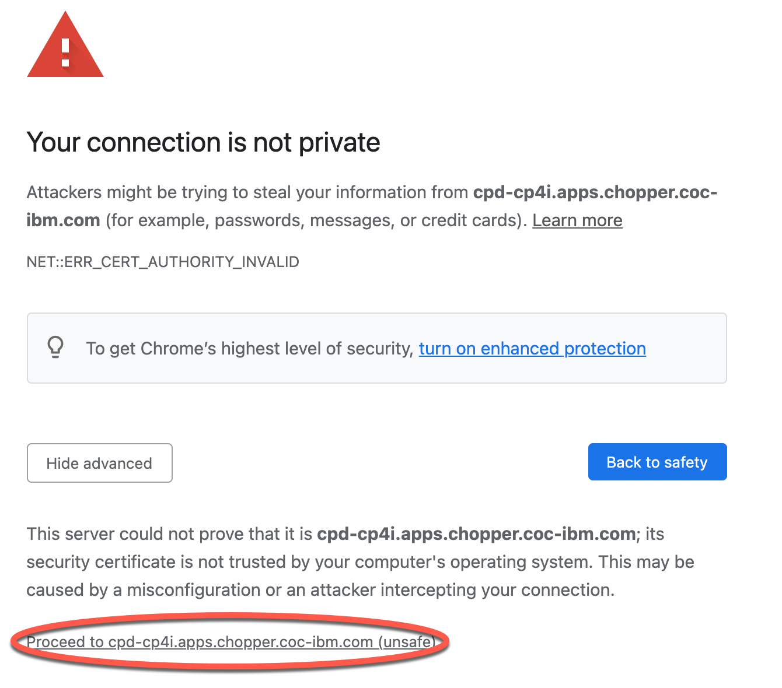Click the Your connection is not private heading
782x688 pixels.
click(203, 142)
